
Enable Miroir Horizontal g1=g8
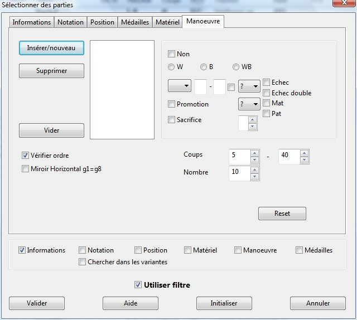coord(25,169)
